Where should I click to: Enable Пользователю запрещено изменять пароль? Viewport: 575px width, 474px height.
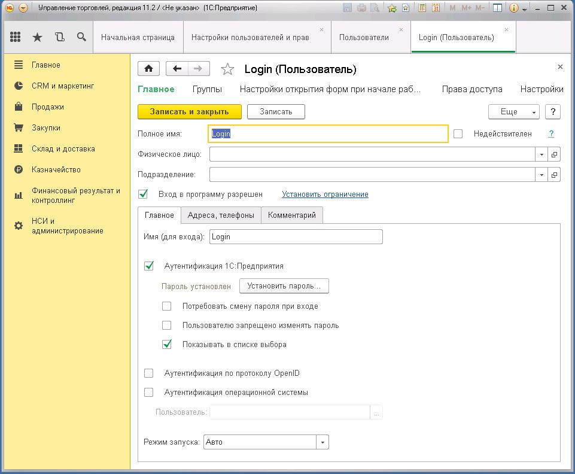(x=167, y=326)
